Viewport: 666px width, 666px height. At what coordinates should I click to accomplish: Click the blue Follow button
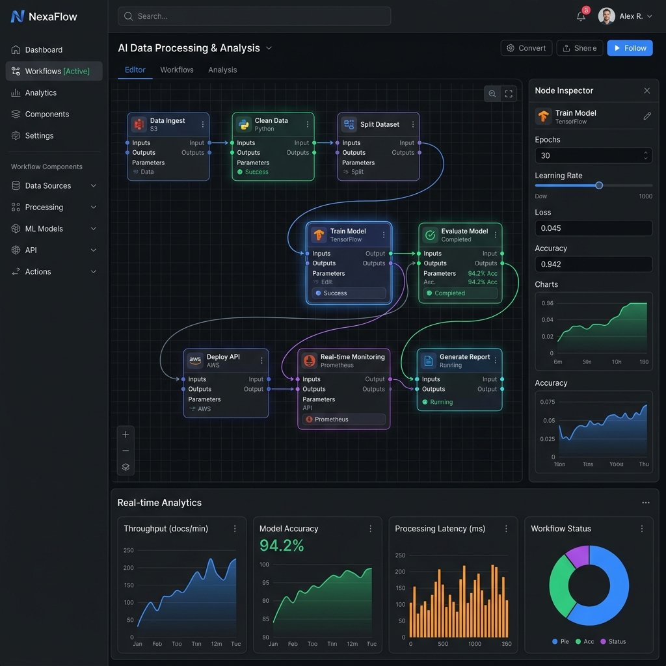(630, 48)
